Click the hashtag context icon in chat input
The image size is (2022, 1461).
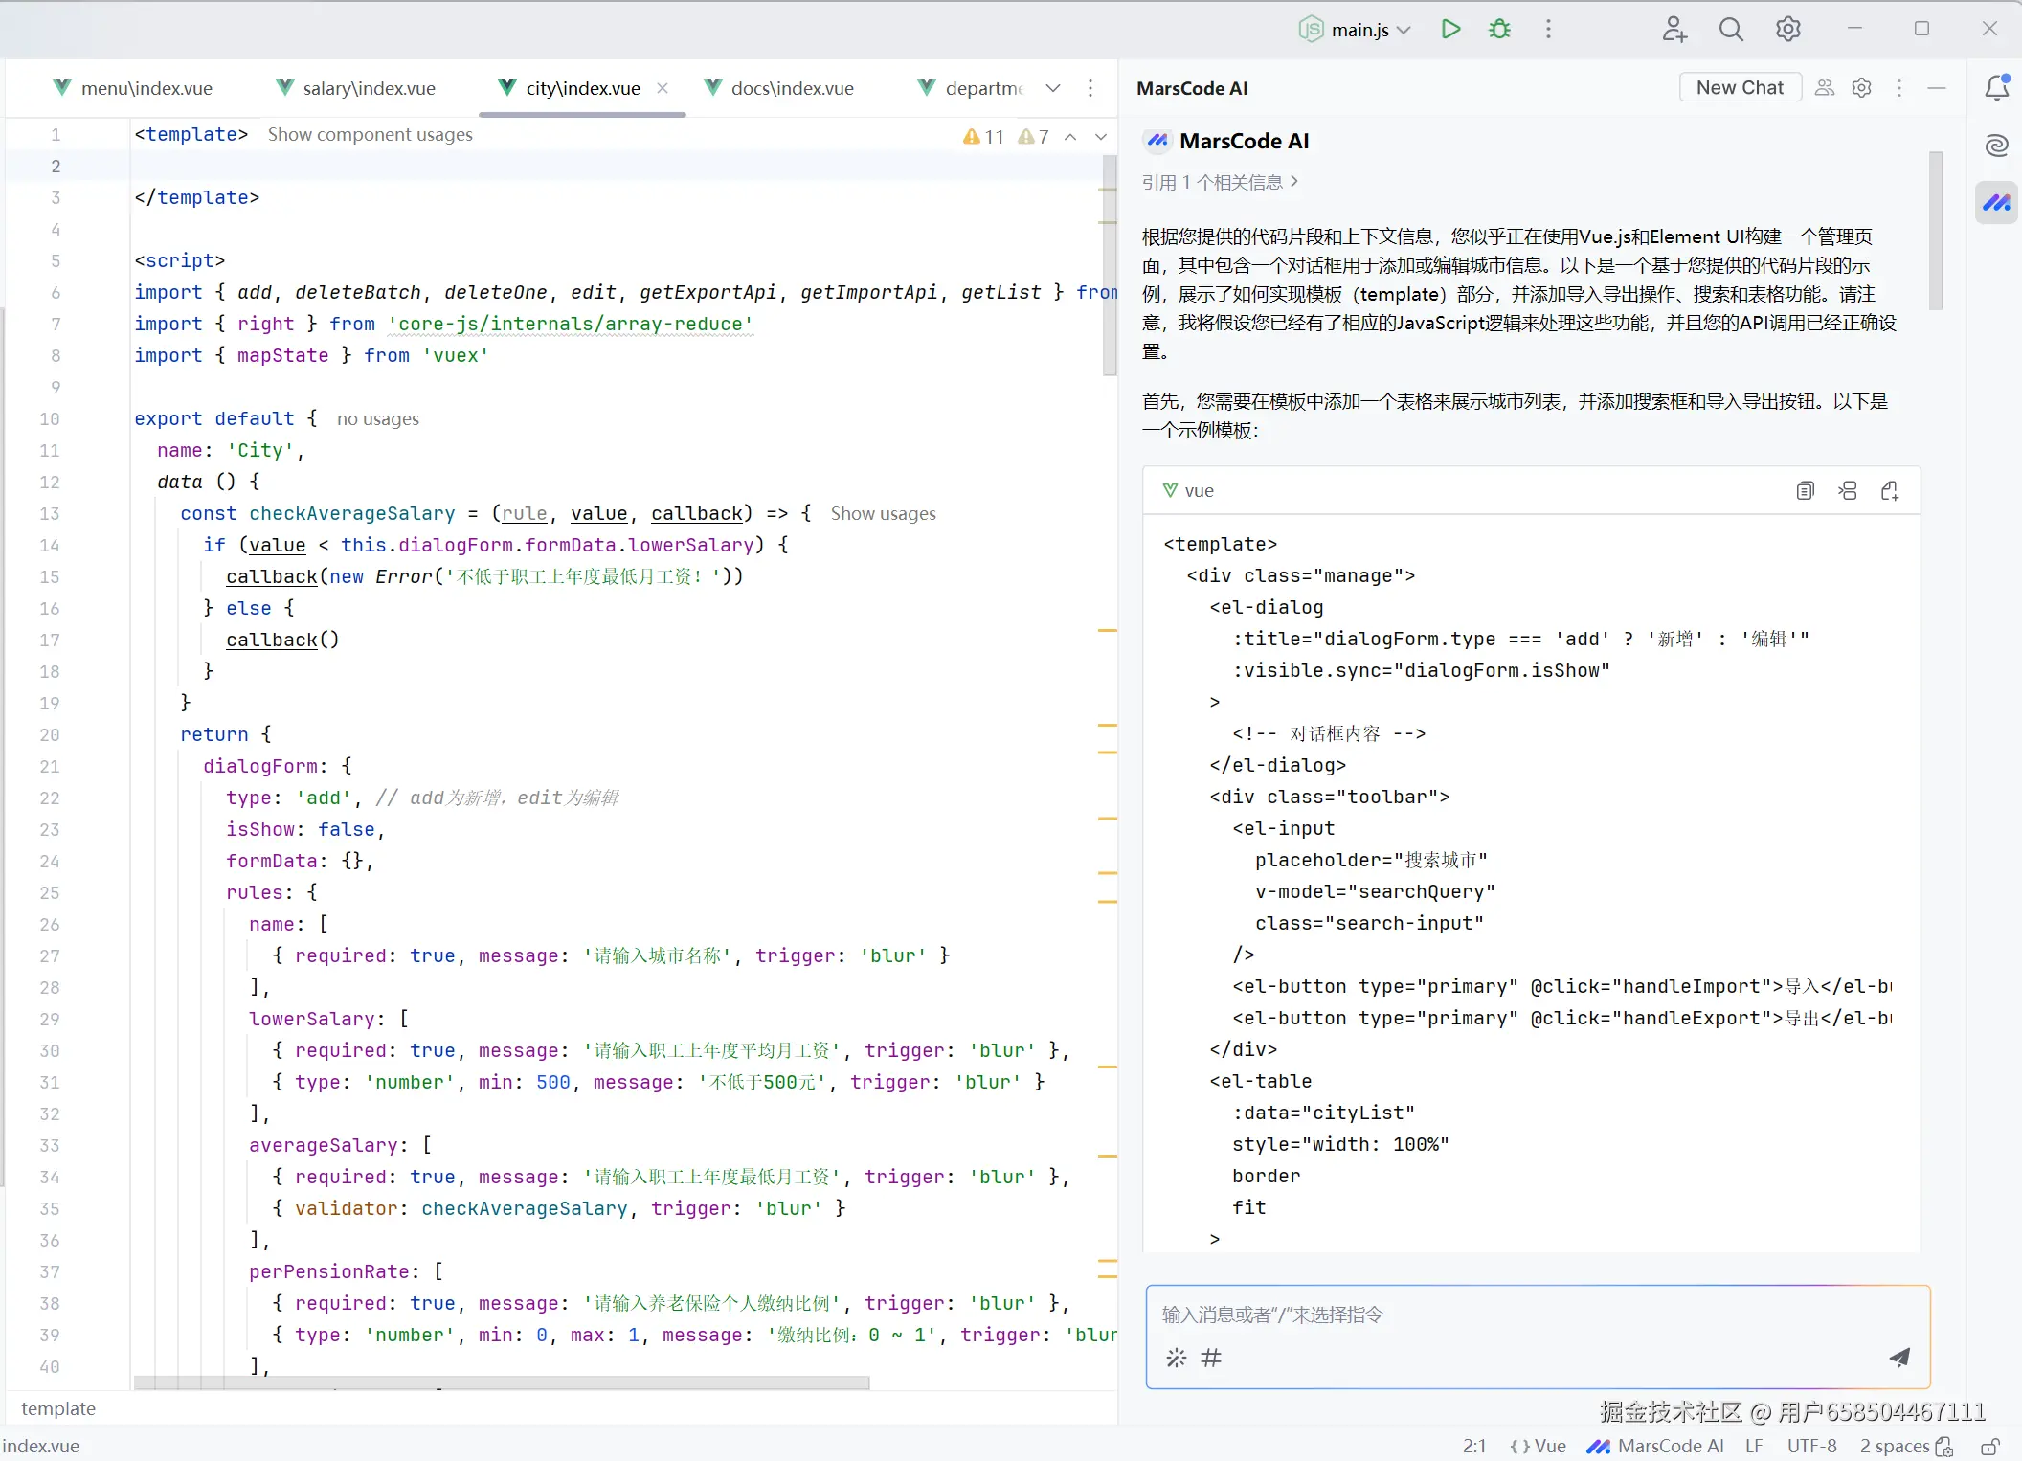point(1211,1358)
